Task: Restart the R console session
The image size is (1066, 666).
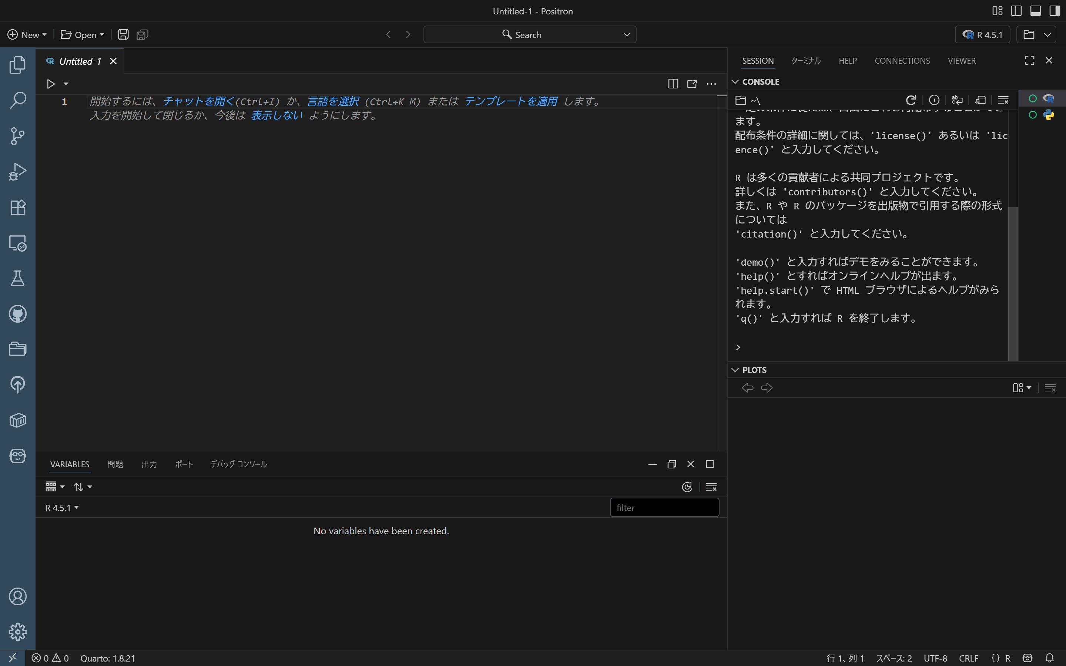Action: 911,100
